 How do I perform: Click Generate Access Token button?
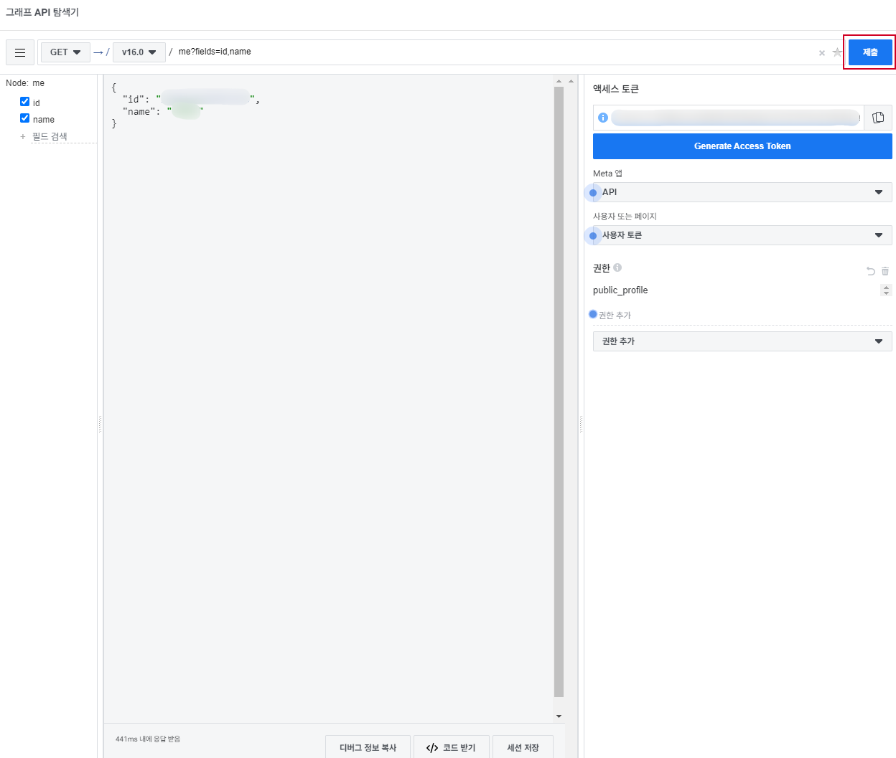coord(742,146)
